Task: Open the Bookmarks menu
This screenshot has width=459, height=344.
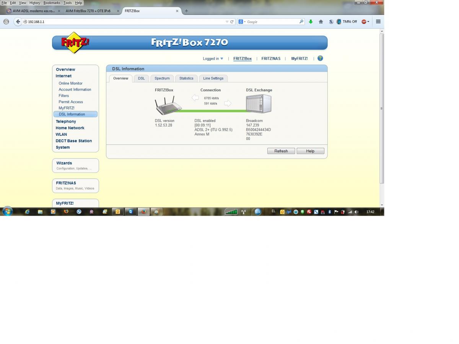Action: [52, 3]
